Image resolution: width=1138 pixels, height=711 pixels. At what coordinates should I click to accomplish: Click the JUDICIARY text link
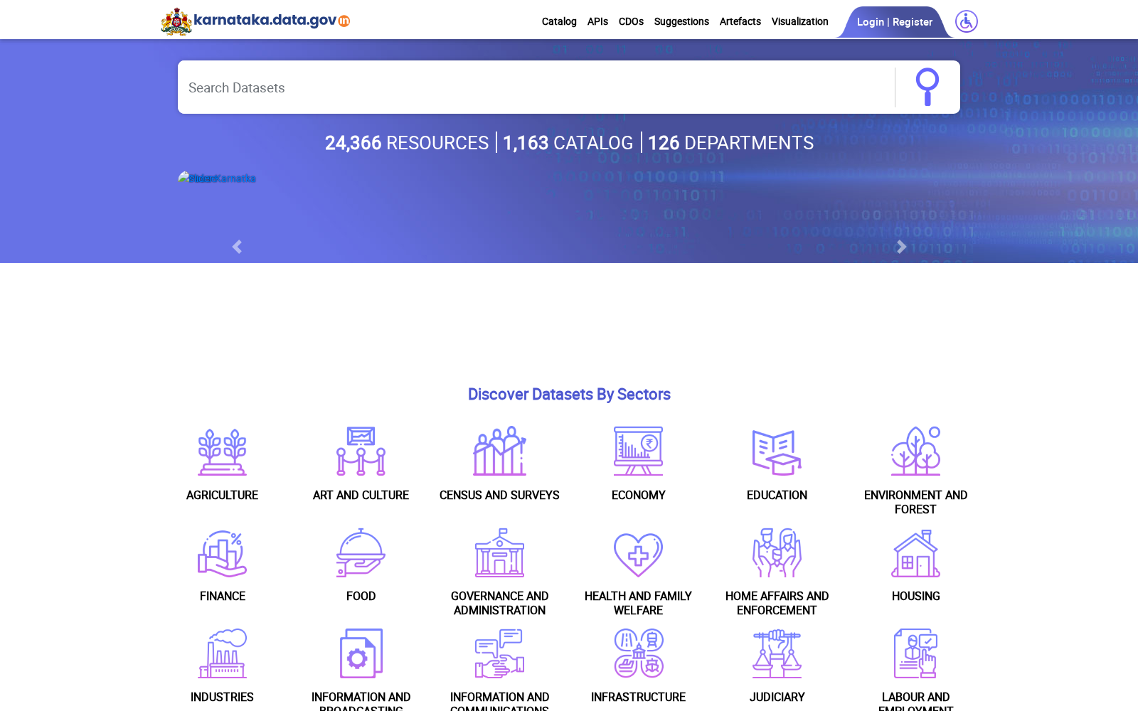[x=777, y=697]
